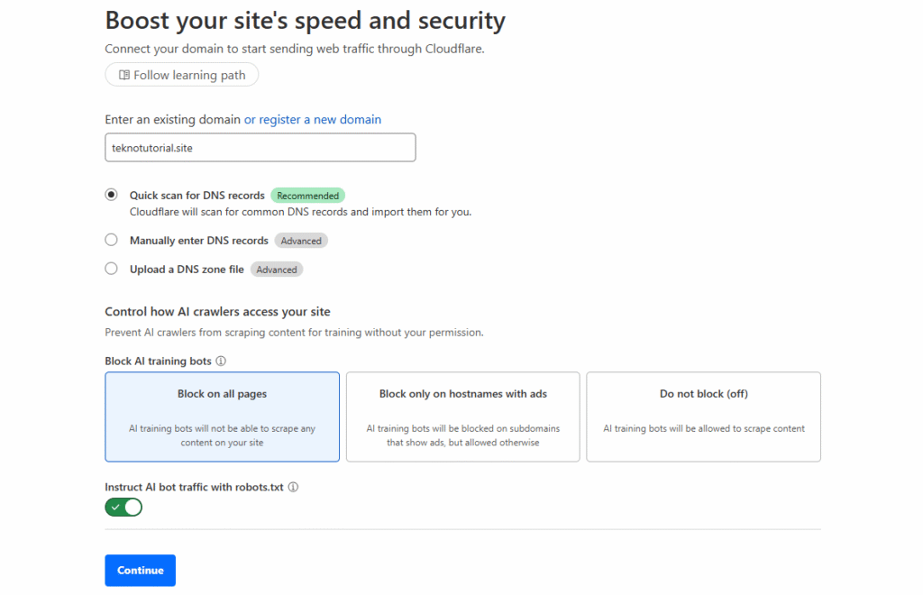This screenshot has height=595, width=923.
Task: Click info icon beside robots.txt label
Action: pos(293,488)
